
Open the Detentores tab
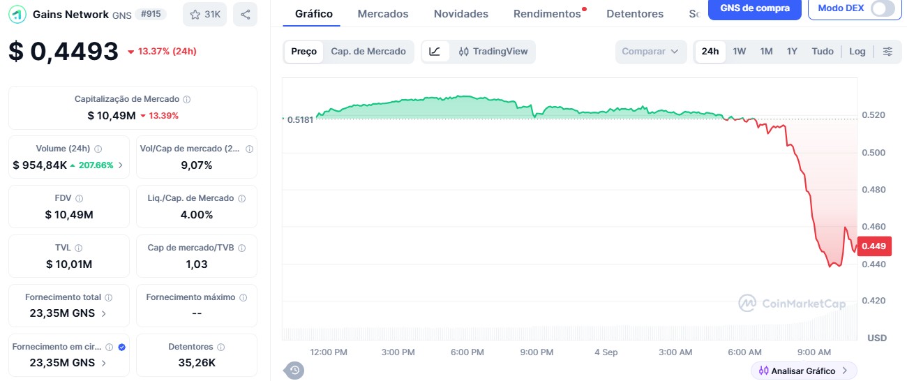pos(635,14)
